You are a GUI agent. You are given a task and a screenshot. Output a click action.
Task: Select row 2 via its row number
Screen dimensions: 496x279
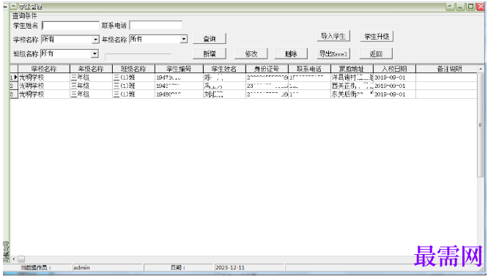tap(14, 86)
